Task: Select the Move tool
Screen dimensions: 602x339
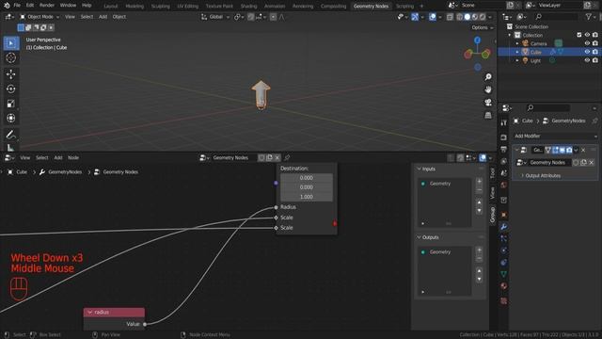Action: pos(10,73)
